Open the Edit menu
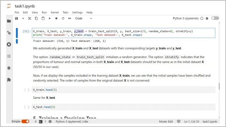Image resolution: width=226 pixels, height=127 pixels. 25,13
